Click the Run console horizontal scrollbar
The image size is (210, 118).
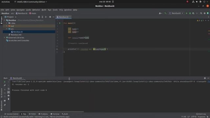[48, 111]
